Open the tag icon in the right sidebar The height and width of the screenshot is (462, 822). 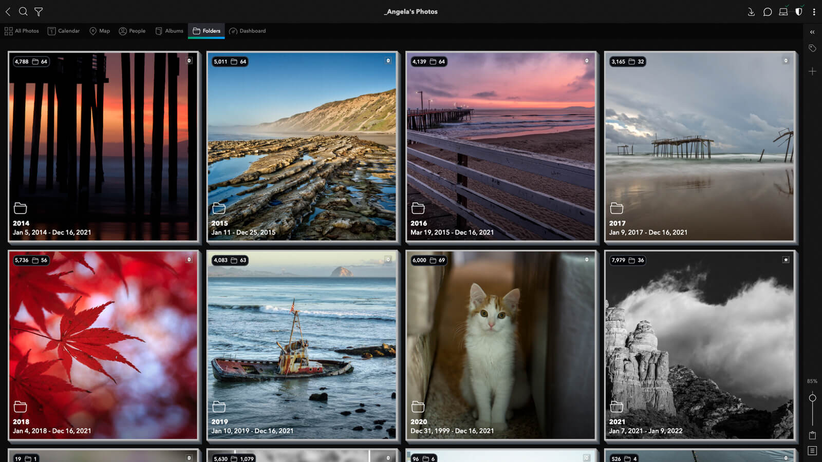pyautogui.click(x=812, y=48)
